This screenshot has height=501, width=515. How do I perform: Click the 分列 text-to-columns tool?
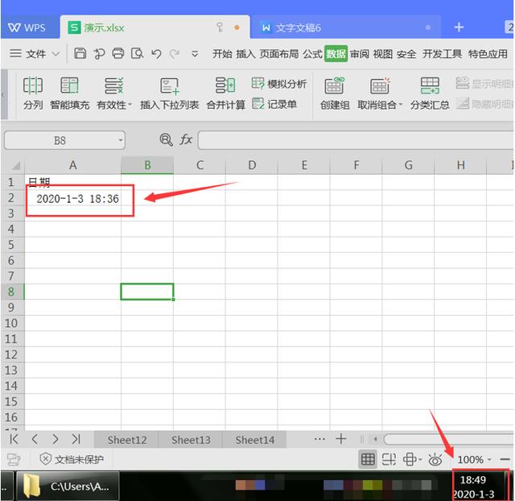tap(33, 93)
